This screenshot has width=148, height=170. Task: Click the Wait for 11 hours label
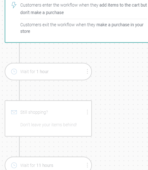coord(37,165)
